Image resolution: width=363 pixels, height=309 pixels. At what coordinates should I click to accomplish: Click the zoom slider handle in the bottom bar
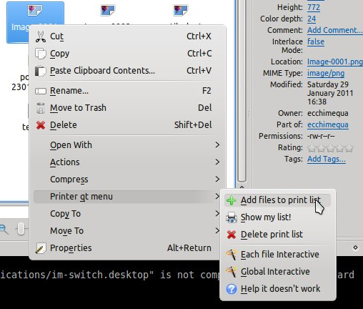(x=21, y=229)
